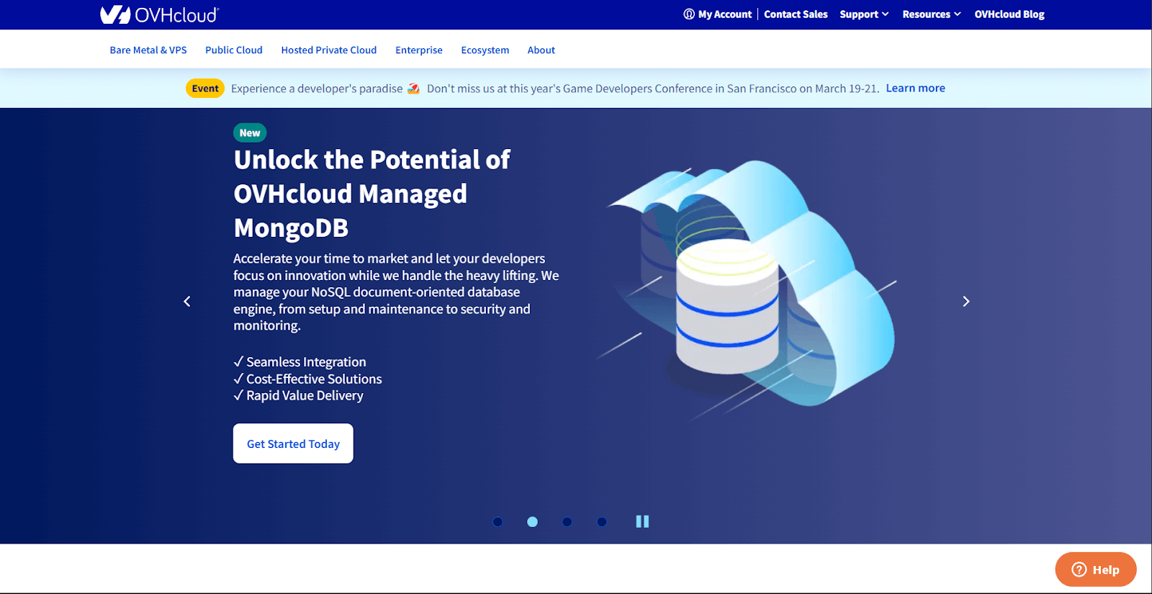Visit the OVHcloud Blog
This screenshot has height=594, width=1152.
tap(1009, 14)
